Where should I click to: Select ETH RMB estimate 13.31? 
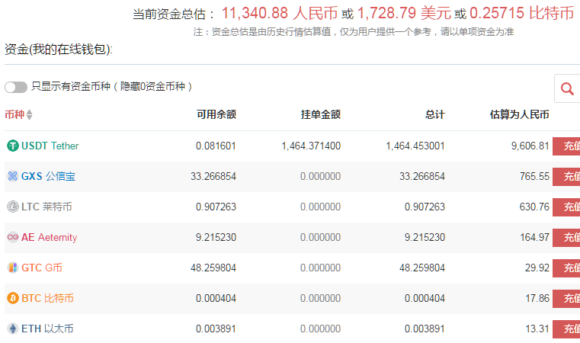click(x=537, y=329)
